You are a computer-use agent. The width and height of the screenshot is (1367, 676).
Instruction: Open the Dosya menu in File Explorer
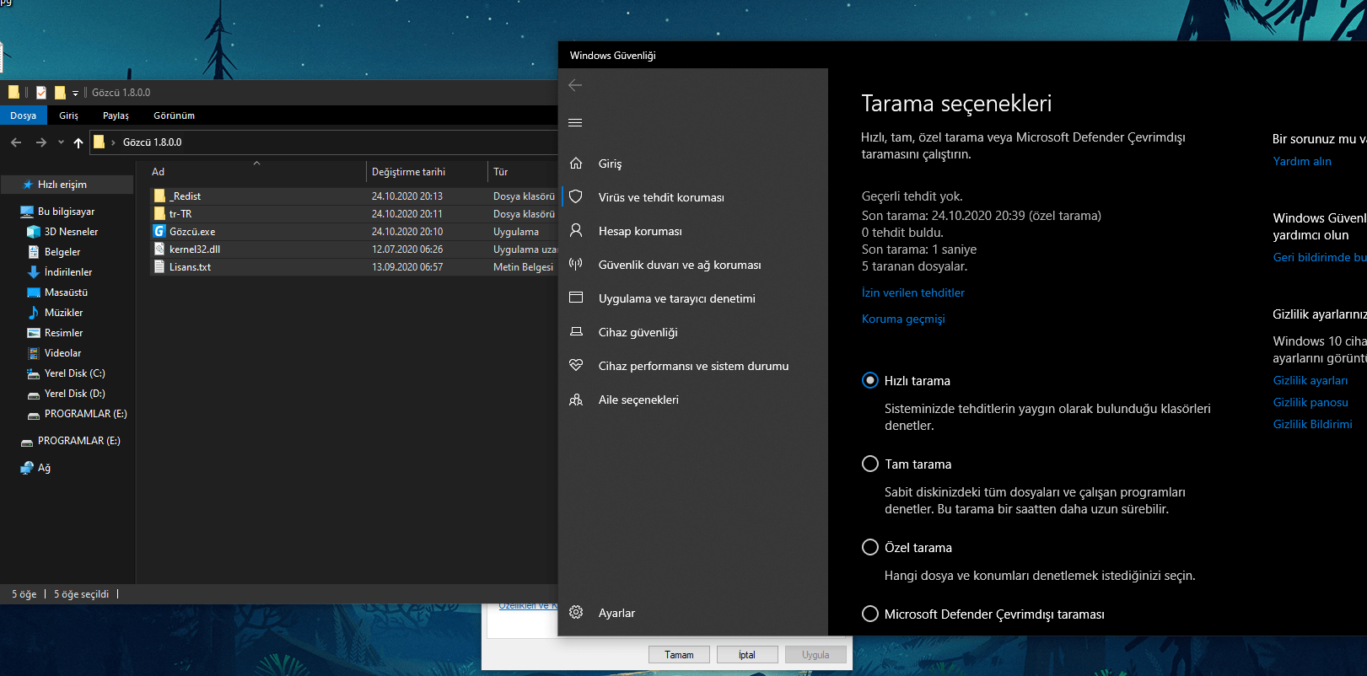pyautogui.click(x=23, y=115)
